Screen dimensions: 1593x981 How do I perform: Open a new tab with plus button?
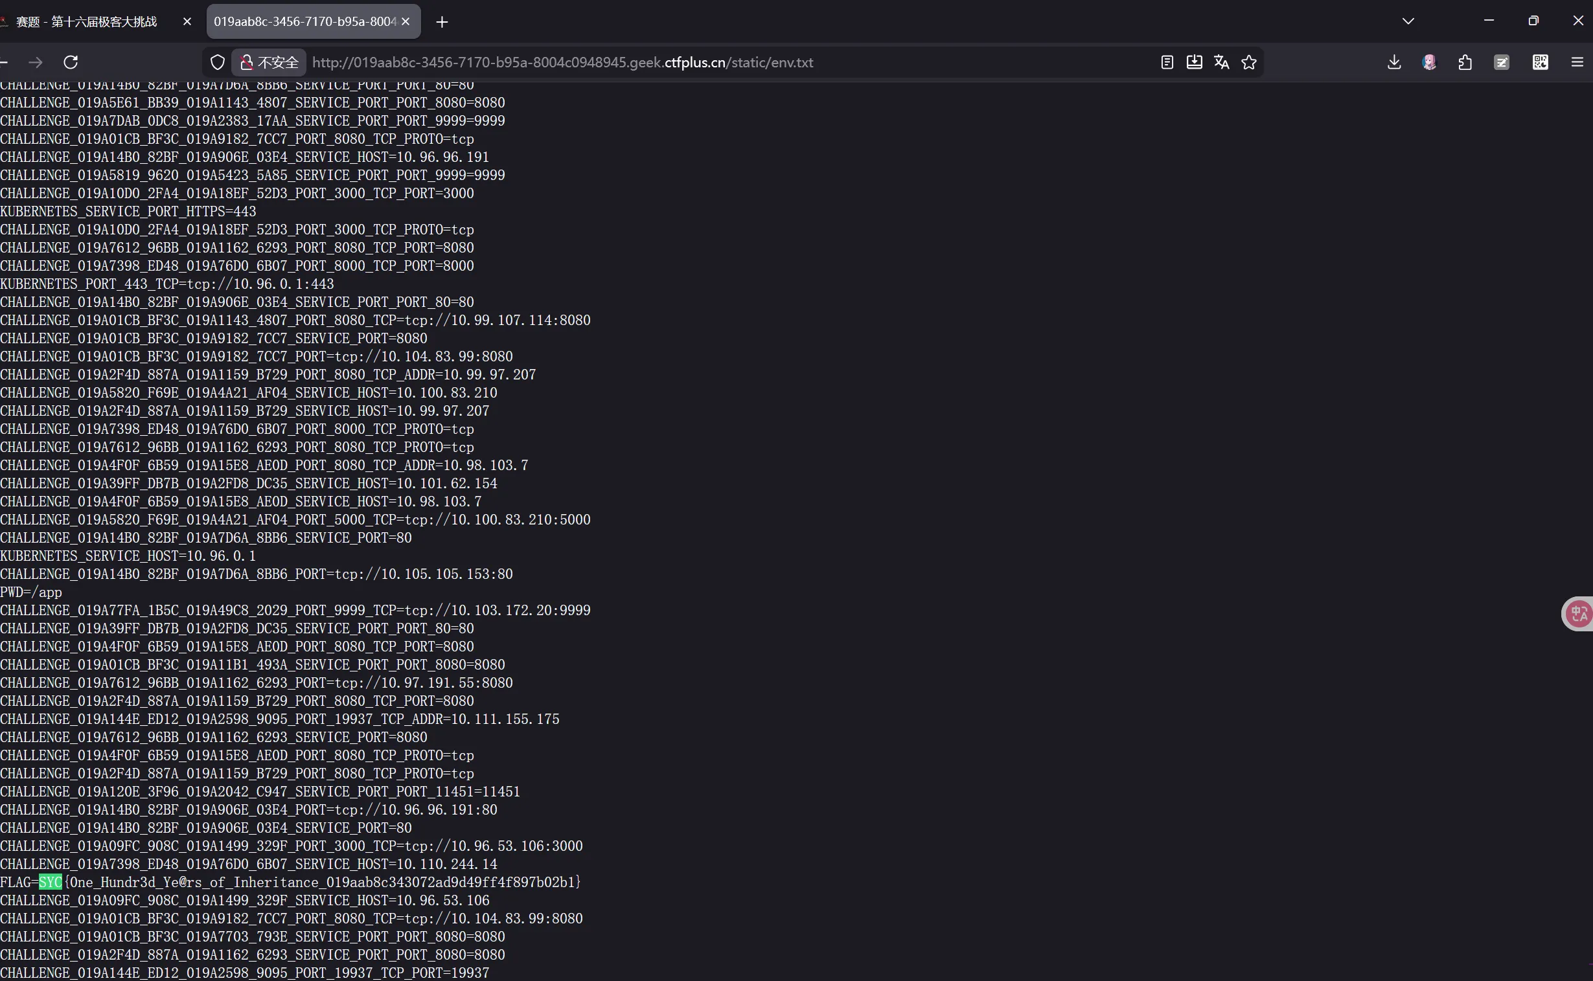(442, 22)
